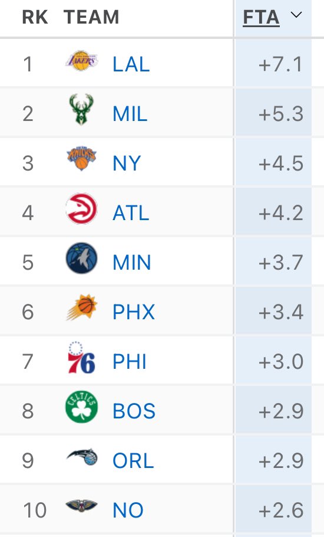Open the BOS team link

pos(134,411)
